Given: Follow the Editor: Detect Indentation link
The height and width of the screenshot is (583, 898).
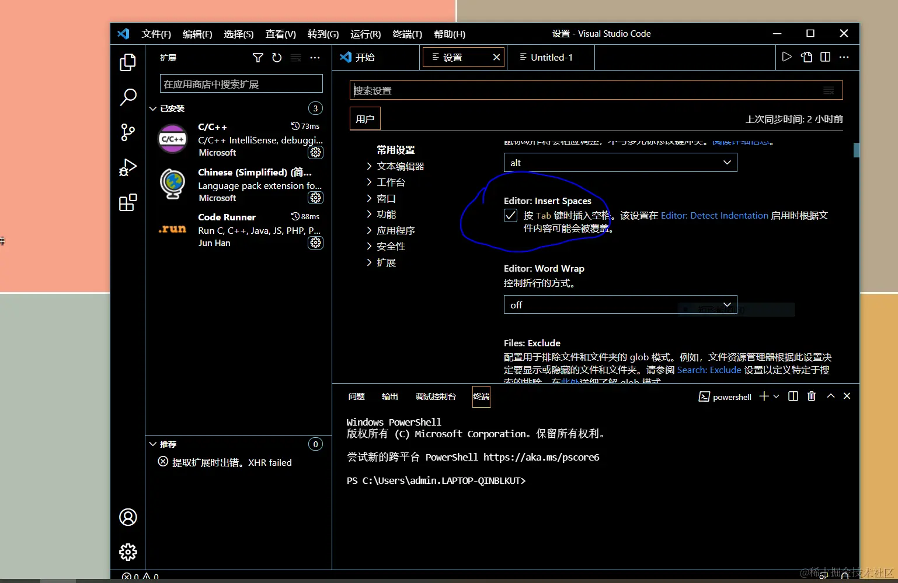Looking at the screenshot, I should click(715, 216).
